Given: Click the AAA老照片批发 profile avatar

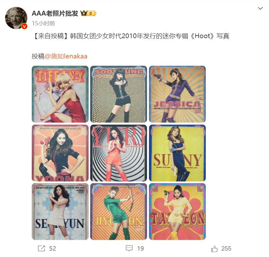Looking at the screenshot, I should pyautogui.click(x=16, y=18).
